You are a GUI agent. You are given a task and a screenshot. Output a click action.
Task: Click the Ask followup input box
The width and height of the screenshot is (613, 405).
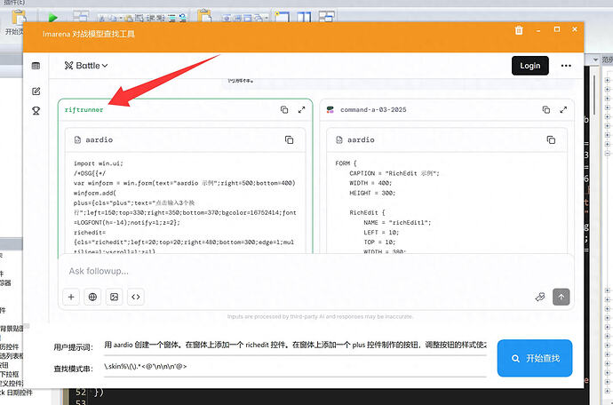(316, 271)
